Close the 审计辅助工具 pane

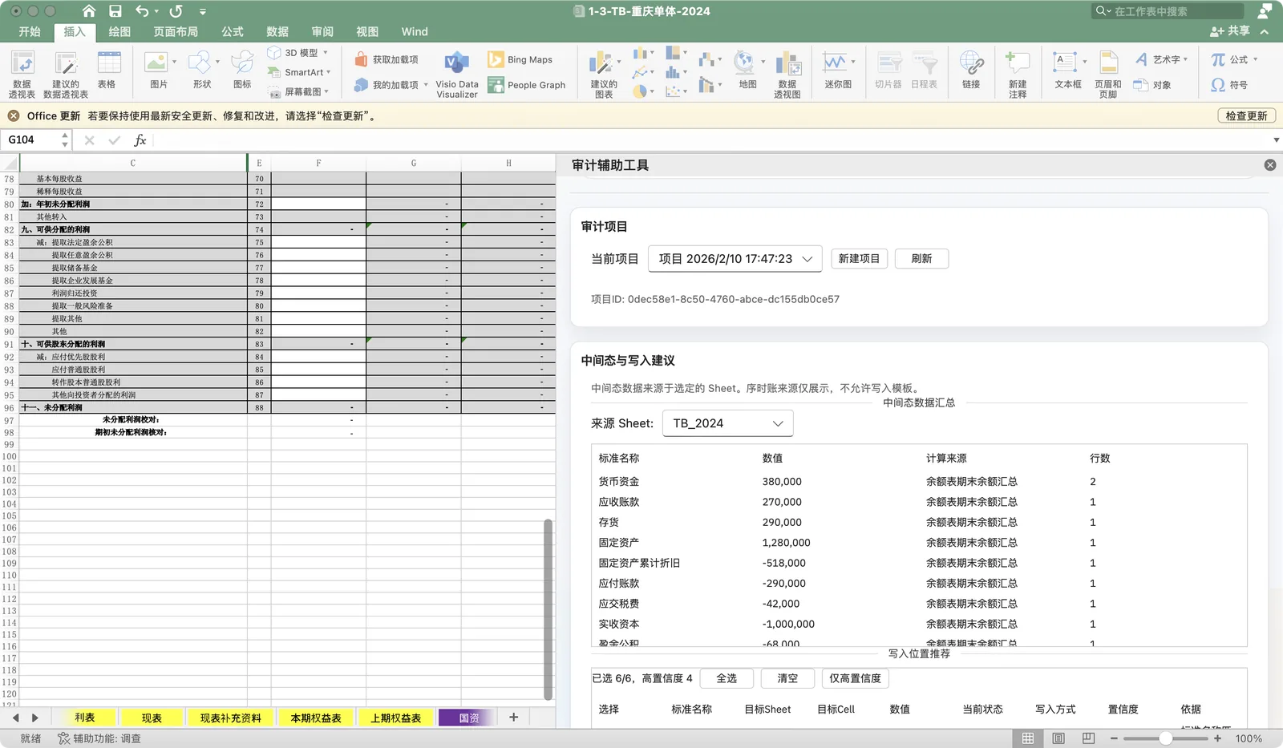[x=1270, y=164]
